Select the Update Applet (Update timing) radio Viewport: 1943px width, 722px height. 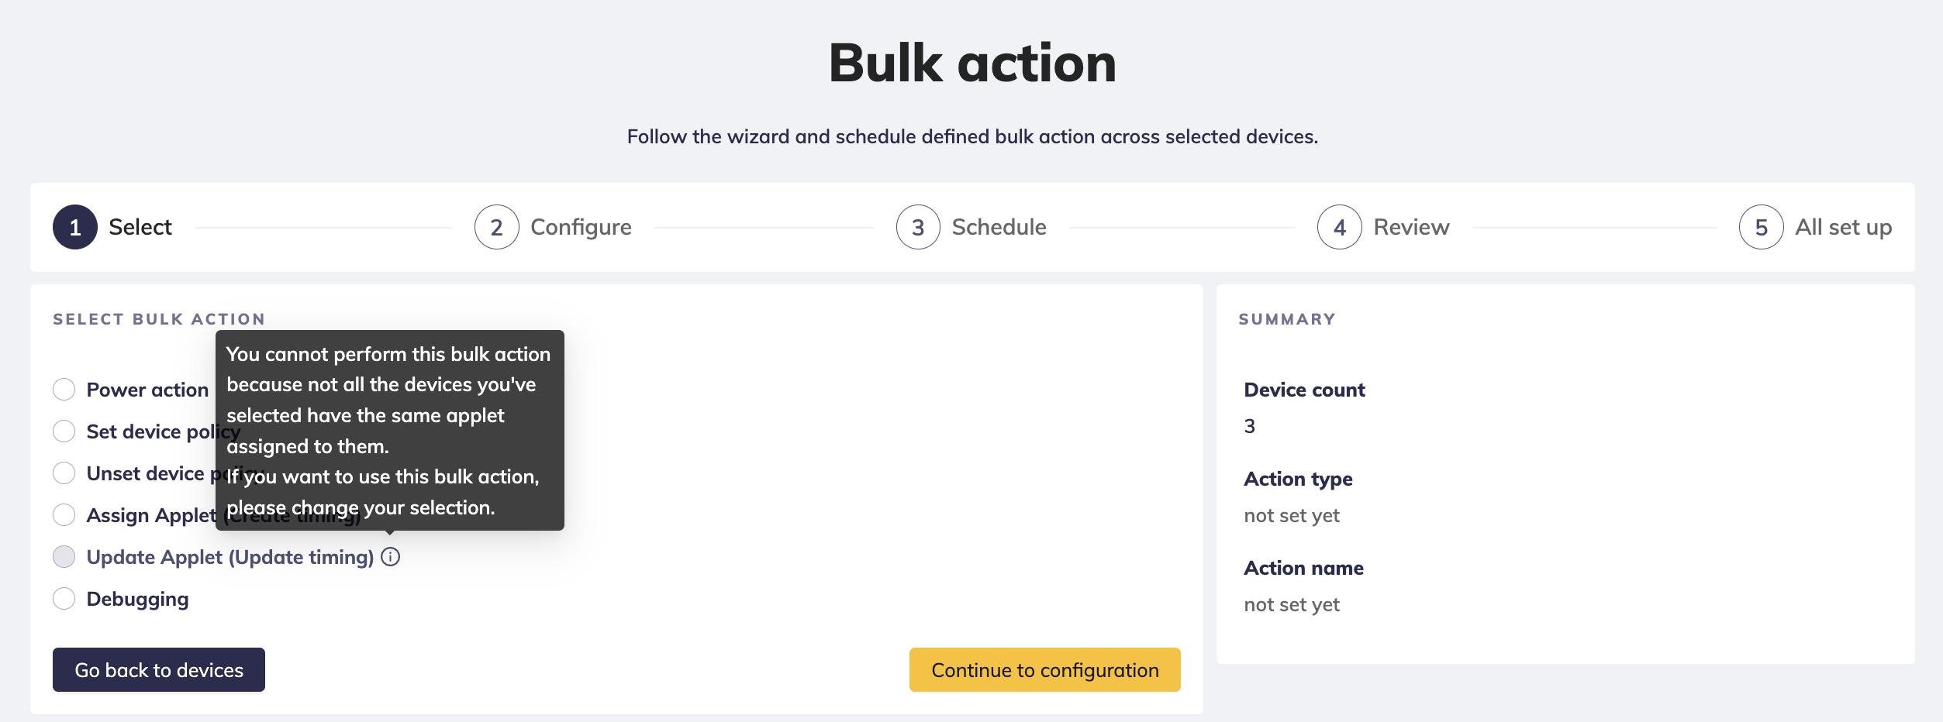(64, 556)
